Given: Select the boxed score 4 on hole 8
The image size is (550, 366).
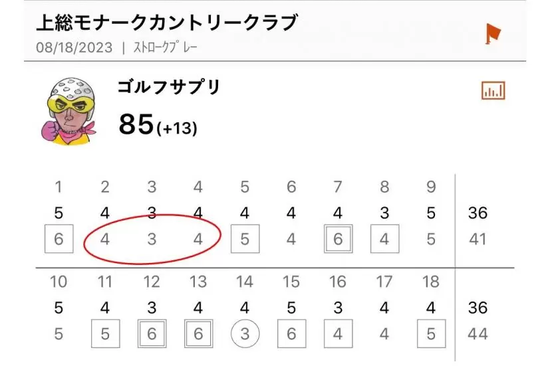Looking at the screenshot, I should click(384, 239).
